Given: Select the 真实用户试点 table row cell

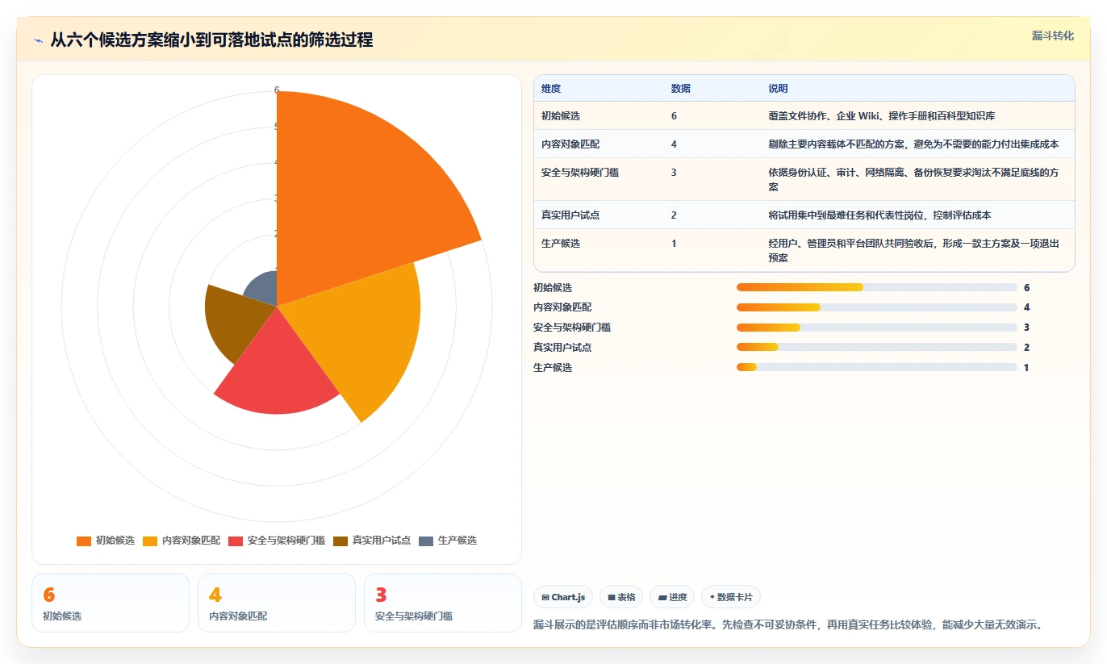Looking at the screenshot, I should pyautogui.click(x=570, y=215).
